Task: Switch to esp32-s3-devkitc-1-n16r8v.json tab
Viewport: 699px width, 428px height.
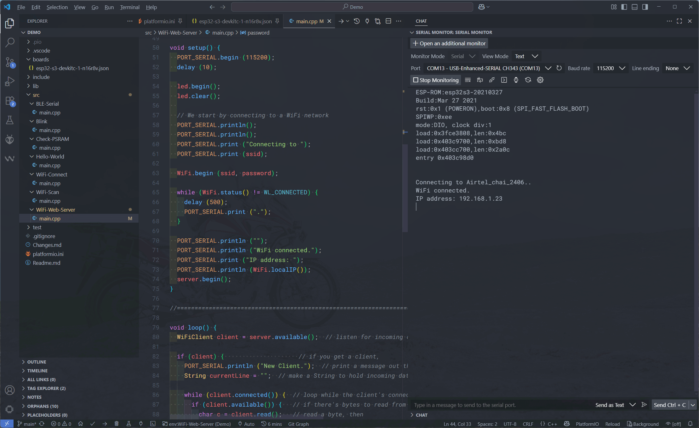Action: [x=235, y=21]
